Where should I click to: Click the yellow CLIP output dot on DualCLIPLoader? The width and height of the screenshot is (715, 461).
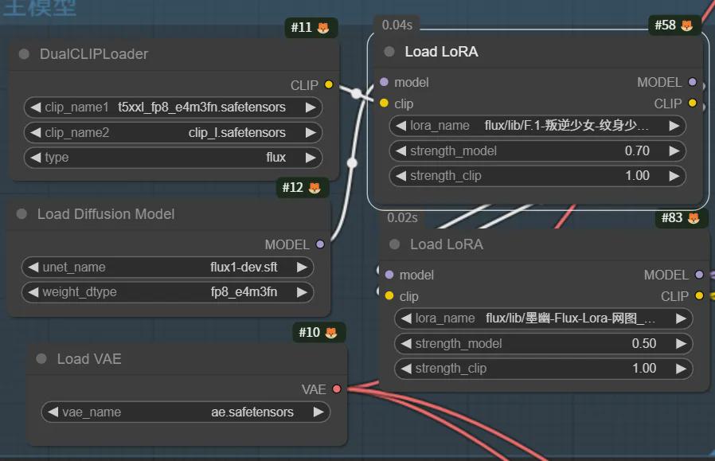click(328, 85)
